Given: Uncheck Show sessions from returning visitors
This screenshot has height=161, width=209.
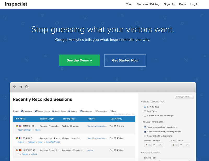Looking at the screenshot, I should (x=145, y=132).
